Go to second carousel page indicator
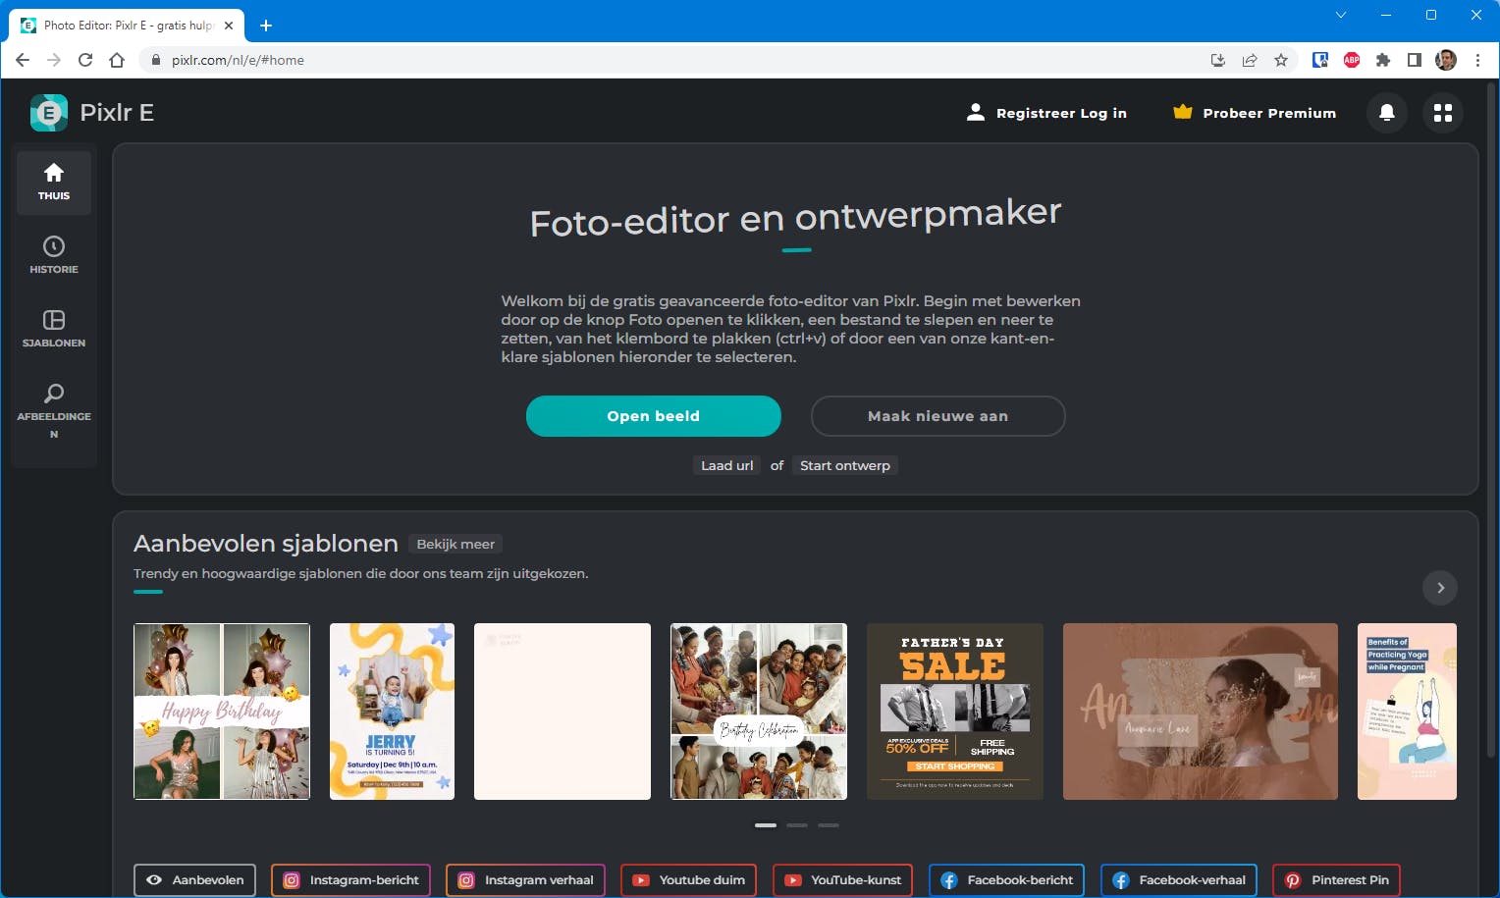 click(797, 825)
